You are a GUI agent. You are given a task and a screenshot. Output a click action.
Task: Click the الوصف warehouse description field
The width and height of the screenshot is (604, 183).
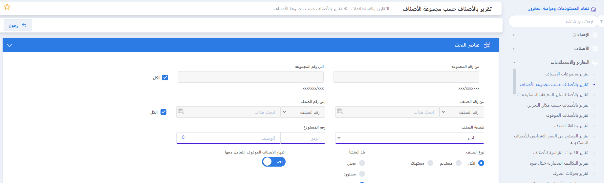(228, 138)
